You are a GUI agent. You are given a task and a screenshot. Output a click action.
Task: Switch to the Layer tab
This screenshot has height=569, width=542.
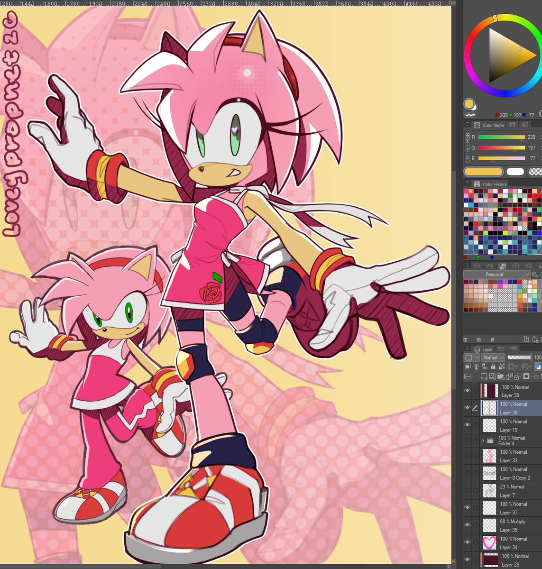coord(483,349)
